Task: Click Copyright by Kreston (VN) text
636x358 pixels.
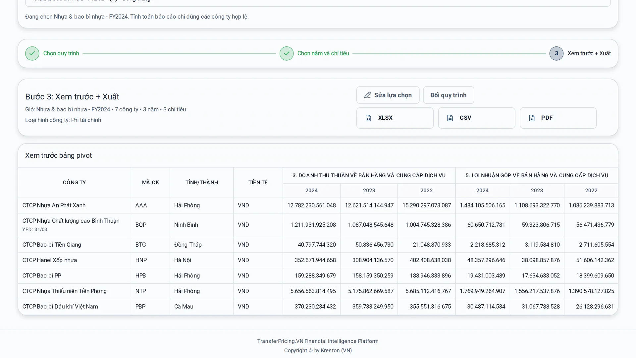Action: point(318,350)
